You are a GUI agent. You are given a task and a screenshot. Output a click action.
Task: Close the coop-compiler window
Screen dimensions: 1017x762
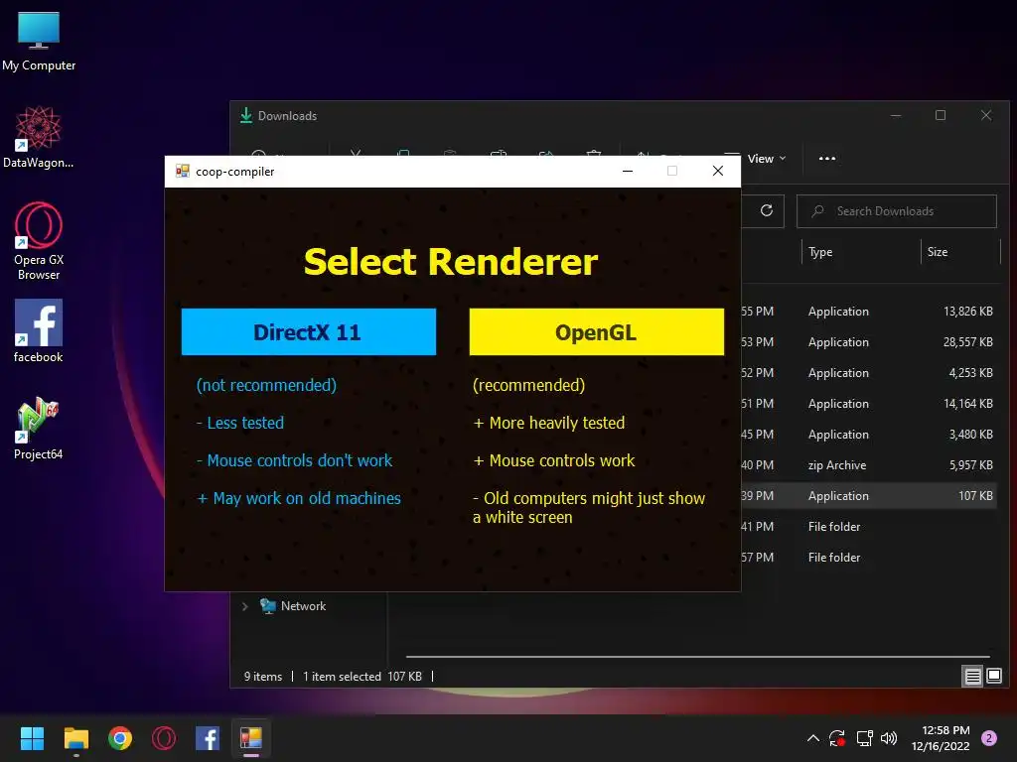click(718, 171)
